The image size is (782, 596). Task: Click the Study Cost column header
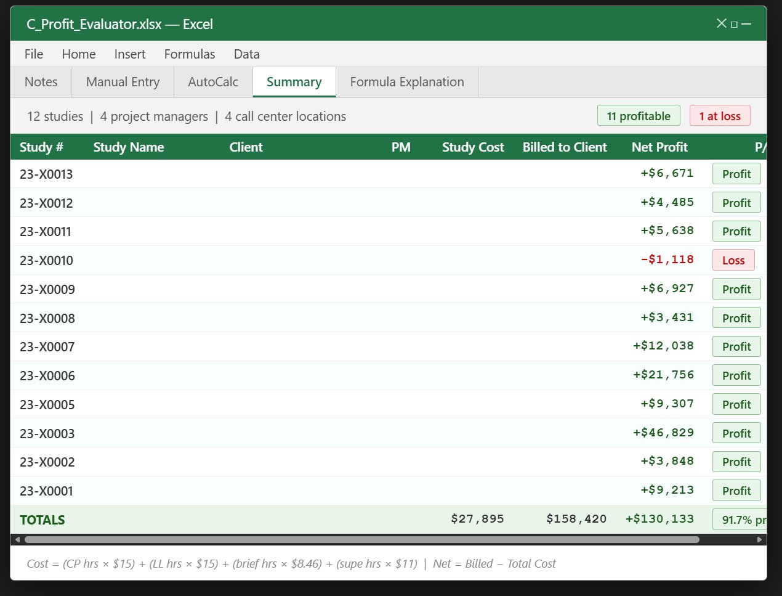473,147
